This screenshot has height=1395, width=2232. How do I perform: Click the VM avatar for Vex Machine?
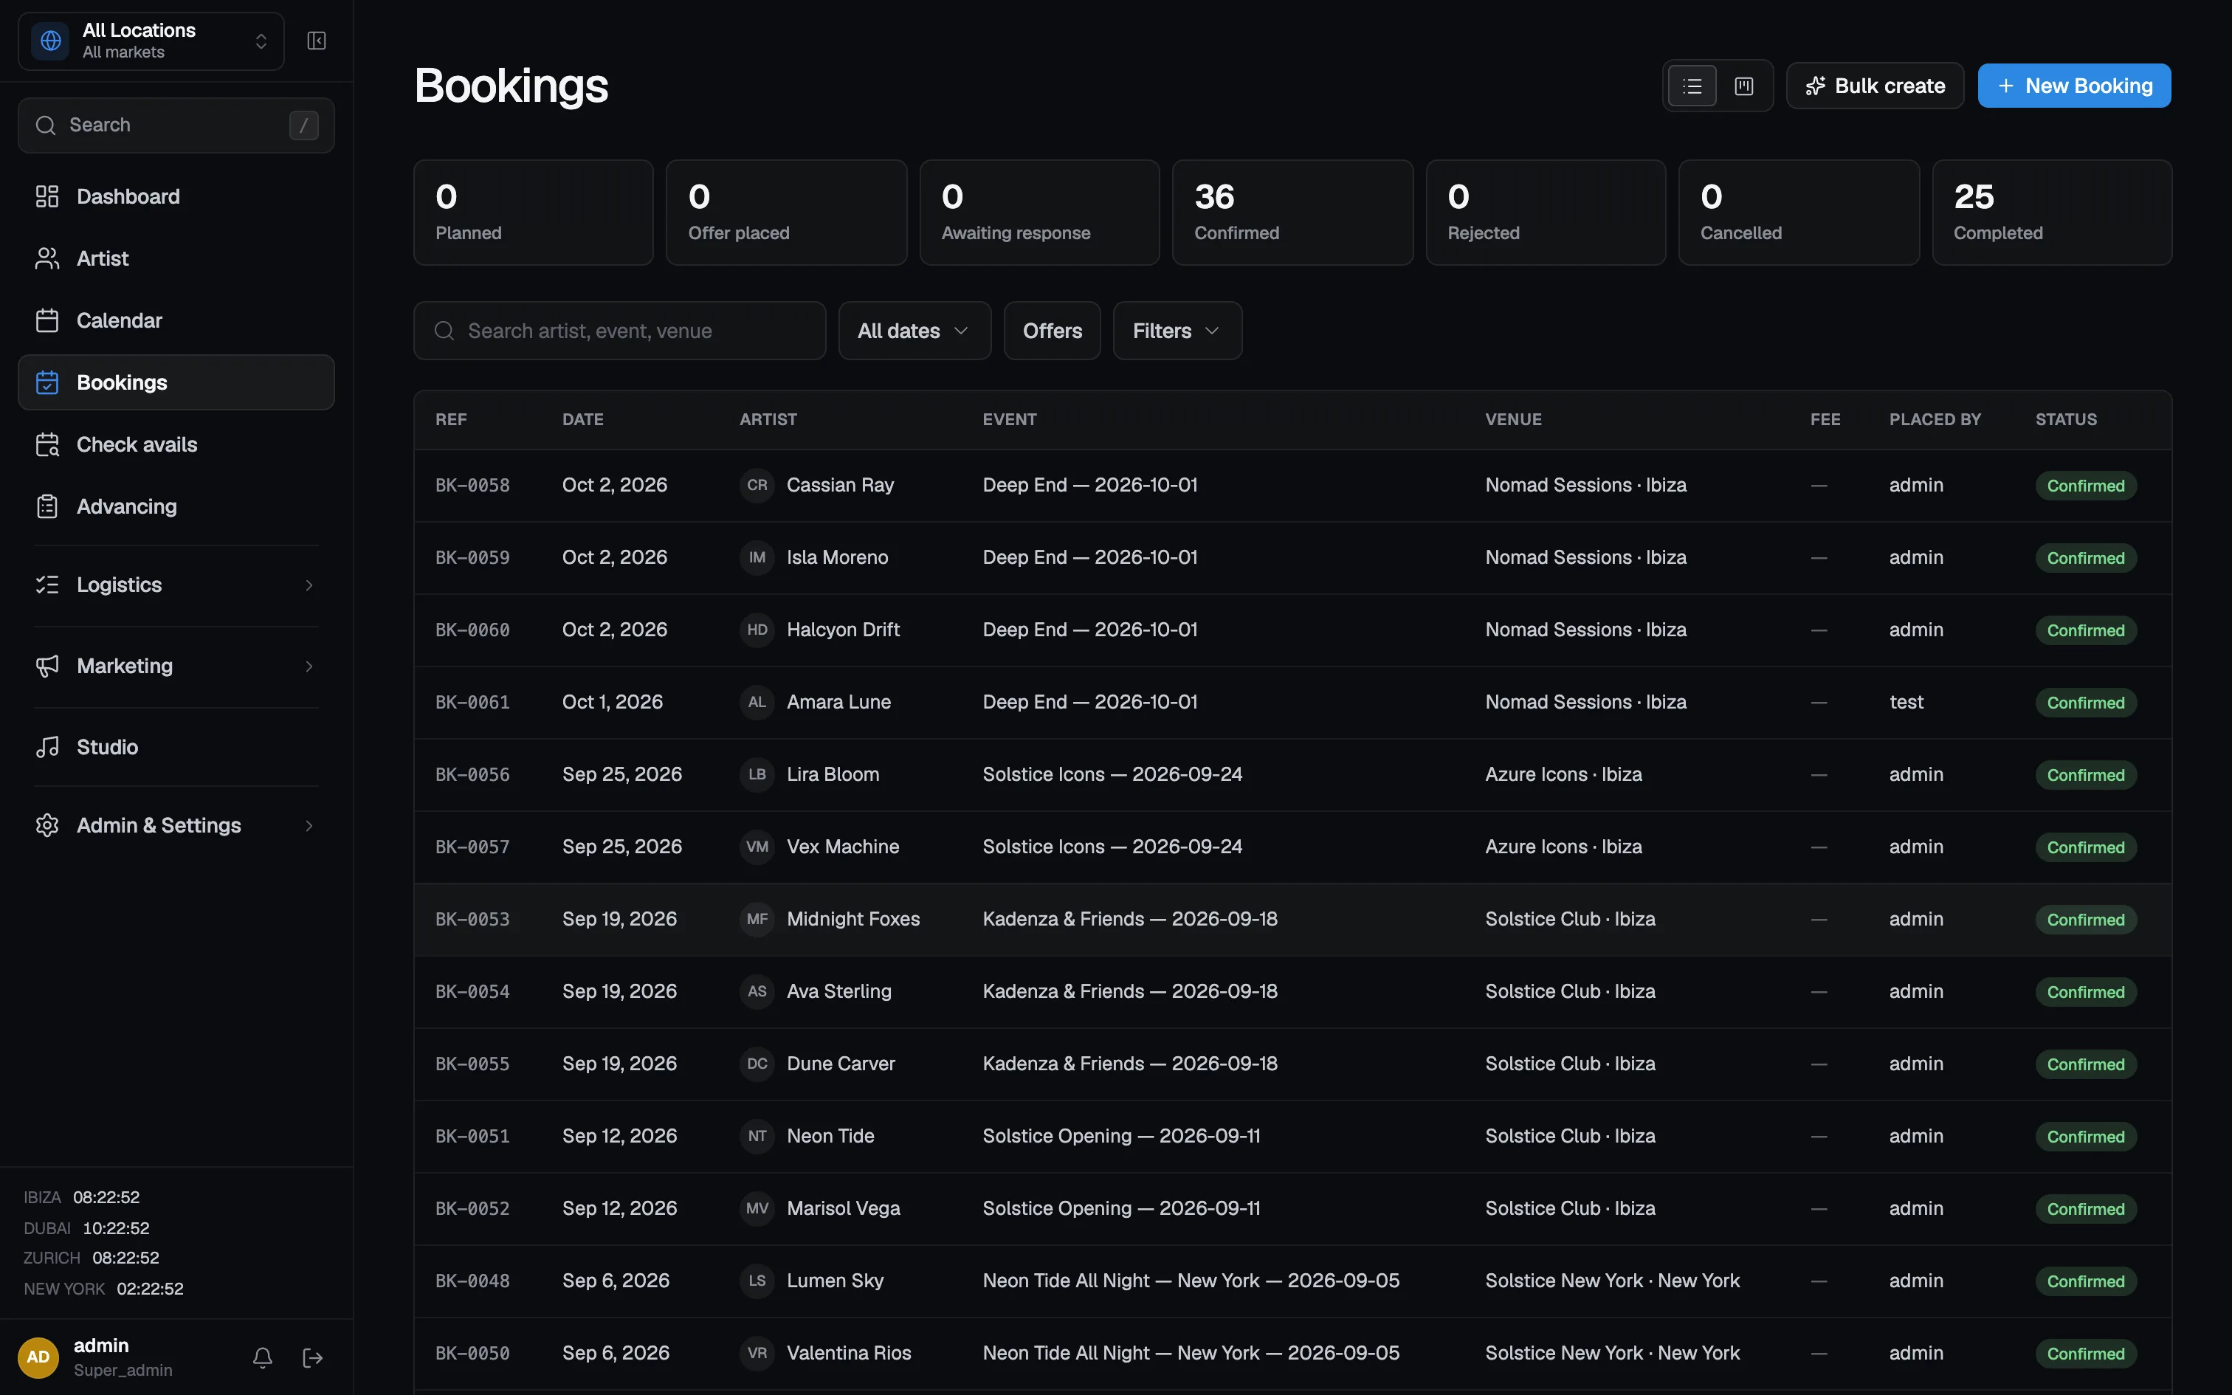pos(757,847)
